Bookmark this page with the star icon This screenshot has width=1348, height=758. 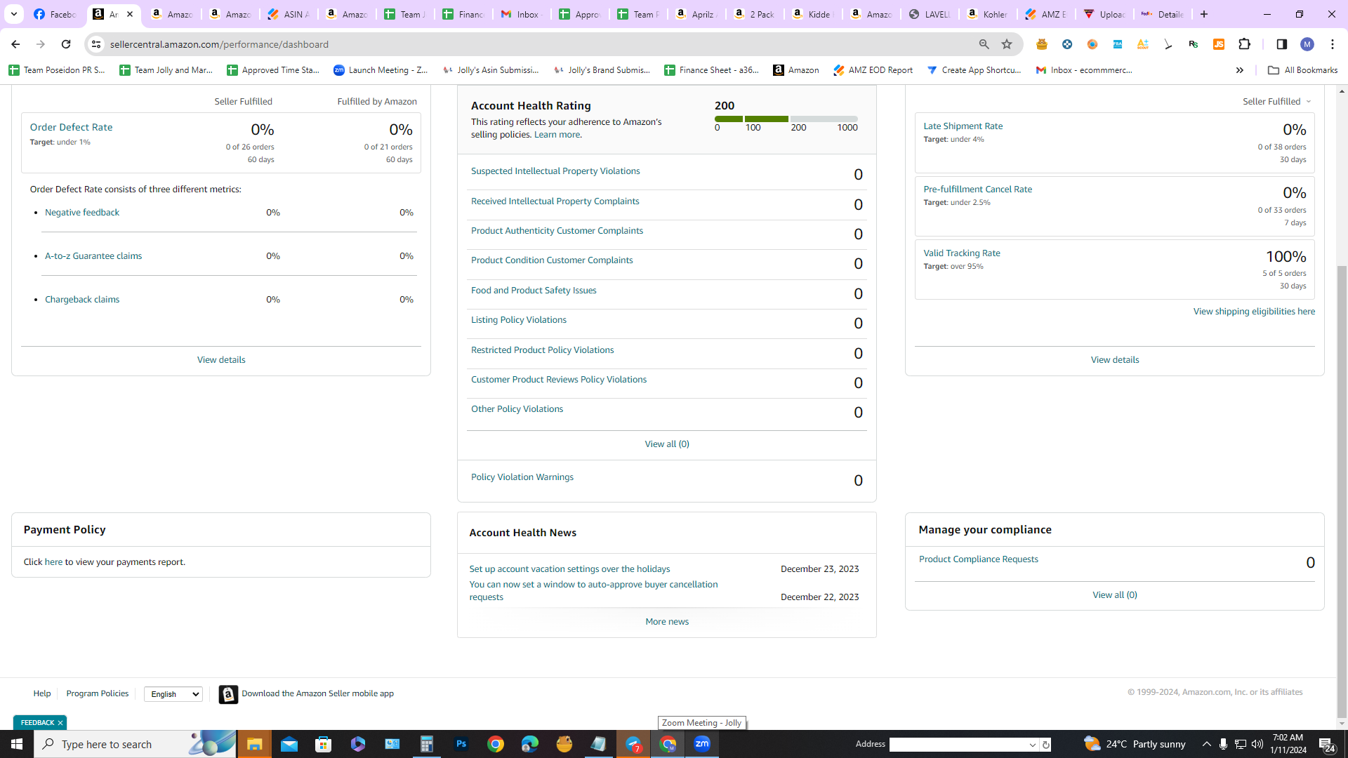1007,44
